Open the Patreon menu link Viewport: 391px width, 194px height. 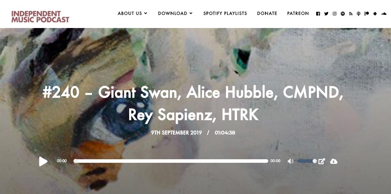298,13
